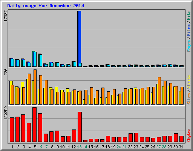Click day label 15 on the x-axis
The image size is (193, 151).
click(90, 147)
